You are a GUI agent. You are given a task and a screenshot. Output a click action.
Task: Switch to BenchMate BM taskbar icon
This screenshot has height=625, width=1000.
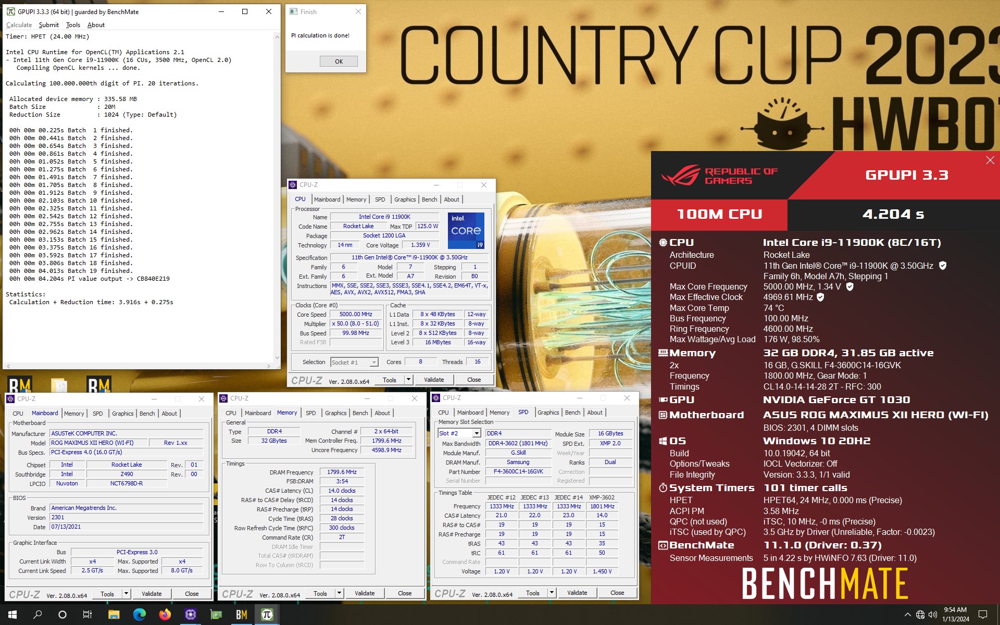click(241, 615)
